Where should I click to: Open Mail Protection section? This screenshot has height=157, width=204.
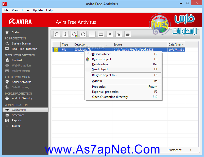(21, 71)
